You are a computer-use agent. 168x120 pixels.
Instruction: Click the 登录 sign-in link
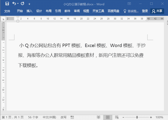click(x=145, y=11)
